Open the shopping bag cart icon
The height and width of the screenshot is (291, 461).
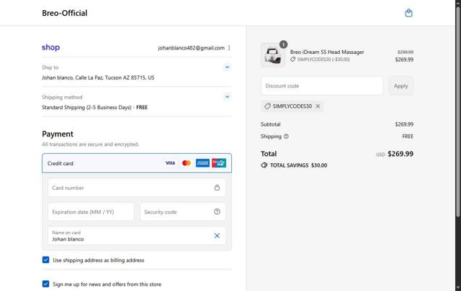pyautogui.click(x=408, y=13)
